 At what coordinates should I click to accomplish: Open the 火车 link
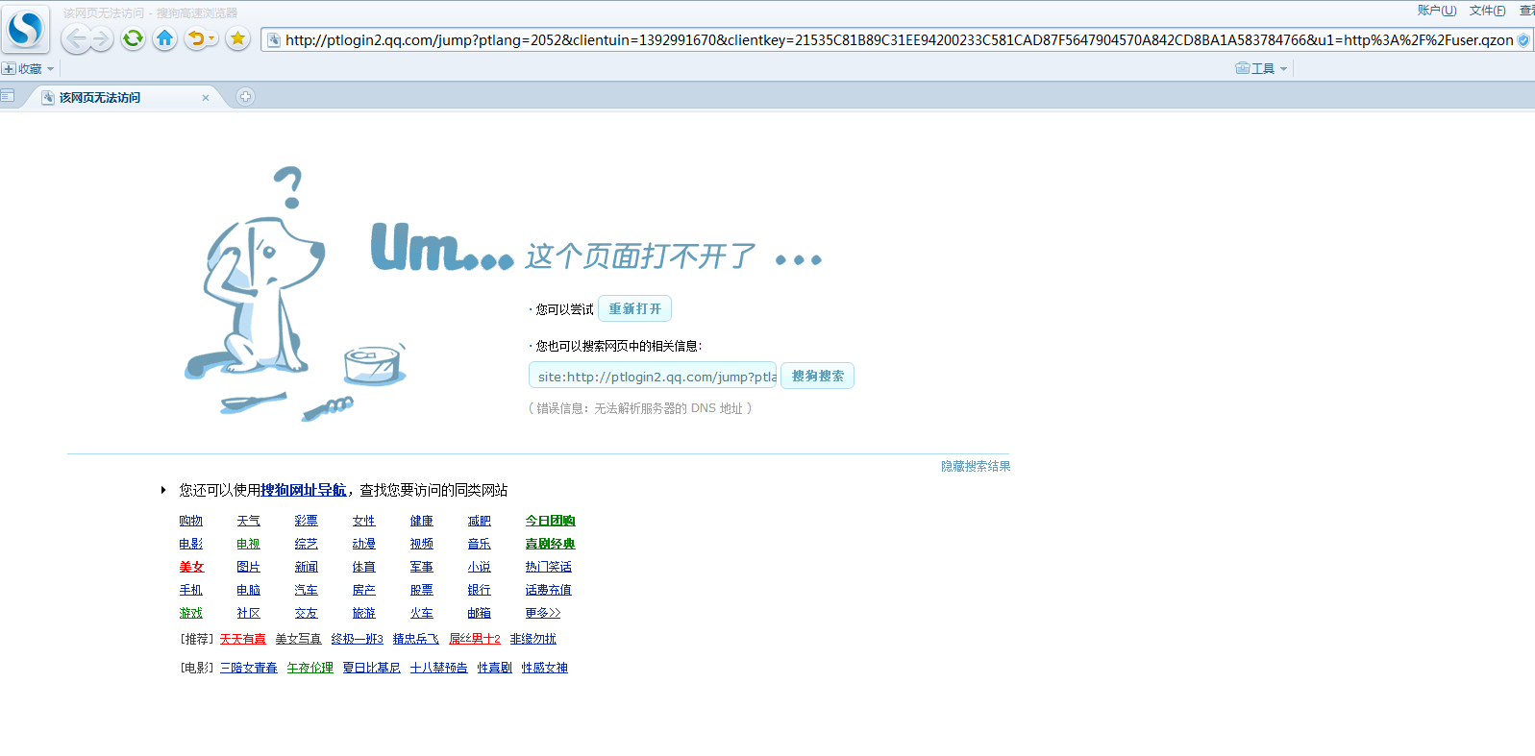421,613
